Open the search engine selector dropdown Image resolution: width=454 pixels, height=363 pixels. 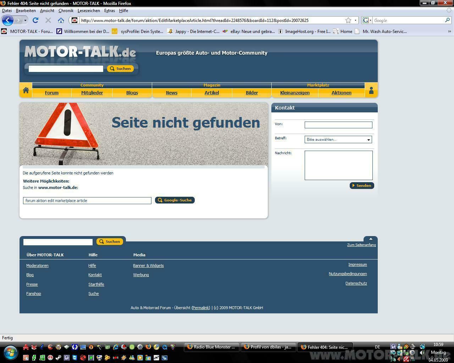click(367, 20)
